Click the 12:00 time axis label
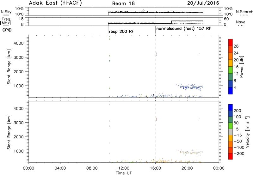The height and width of the screenshot is (175, 253). coord(124,168)
